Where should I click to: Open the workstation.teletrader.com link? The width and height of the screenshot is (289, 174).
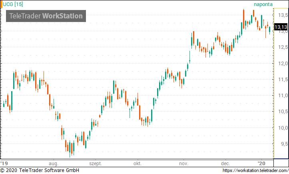point(255,170)
